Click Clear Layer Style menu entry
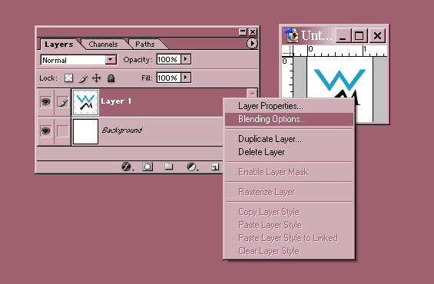The height and width of the screenshot is (284, 434). [289, 251]
